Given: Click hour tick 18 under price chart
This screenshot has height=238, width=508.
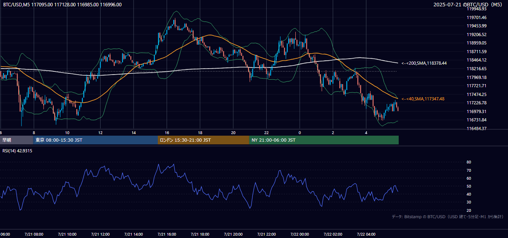Looking at the screenshot, I should 200,132.
